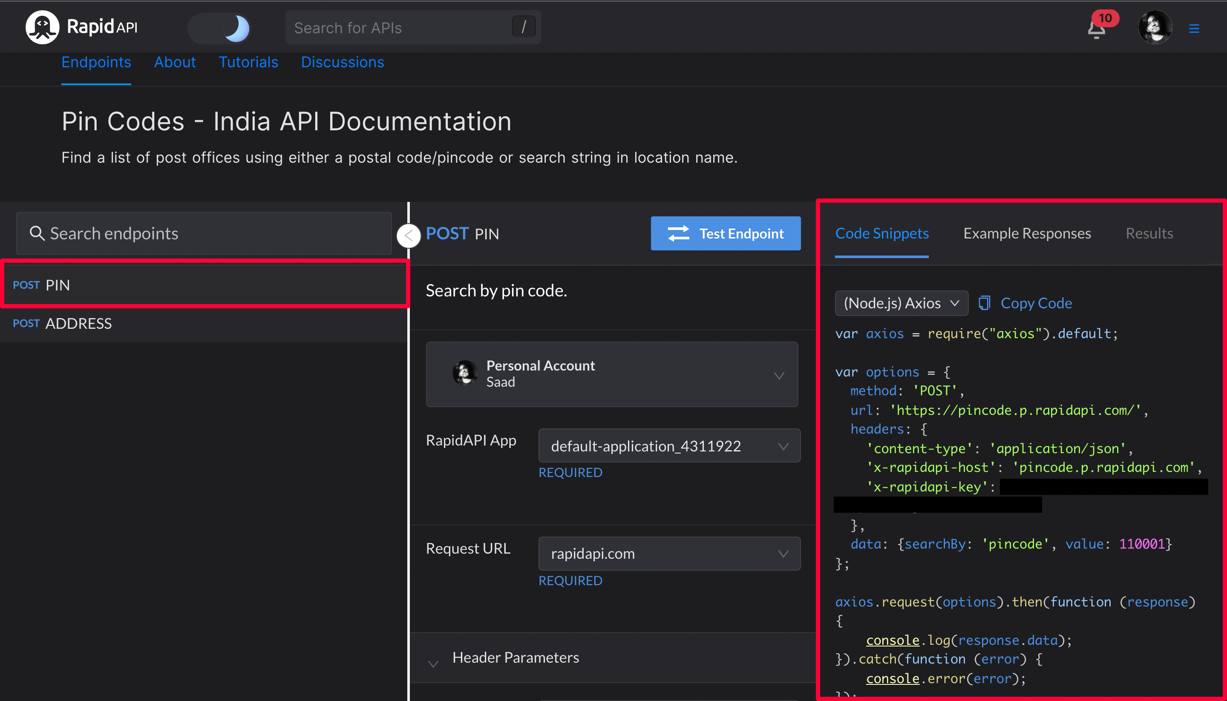Open the Request URL rapidapi.com dropdown
The image size is (1227, 701).
[669, 553]
